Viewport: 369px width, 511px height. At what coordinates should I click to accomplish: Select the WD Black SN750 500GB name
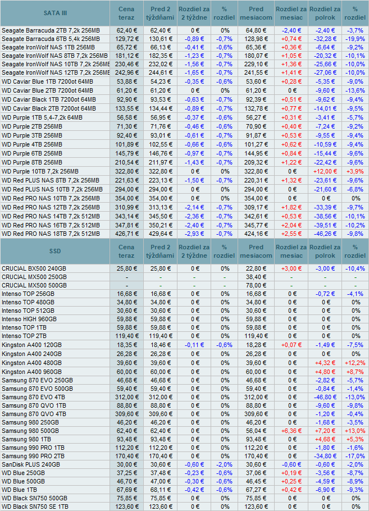click(35, 498)
